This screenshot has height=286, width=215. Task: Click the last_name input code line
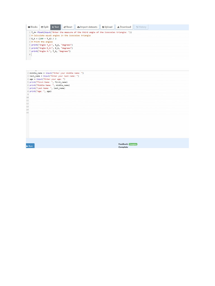[54, 76]
